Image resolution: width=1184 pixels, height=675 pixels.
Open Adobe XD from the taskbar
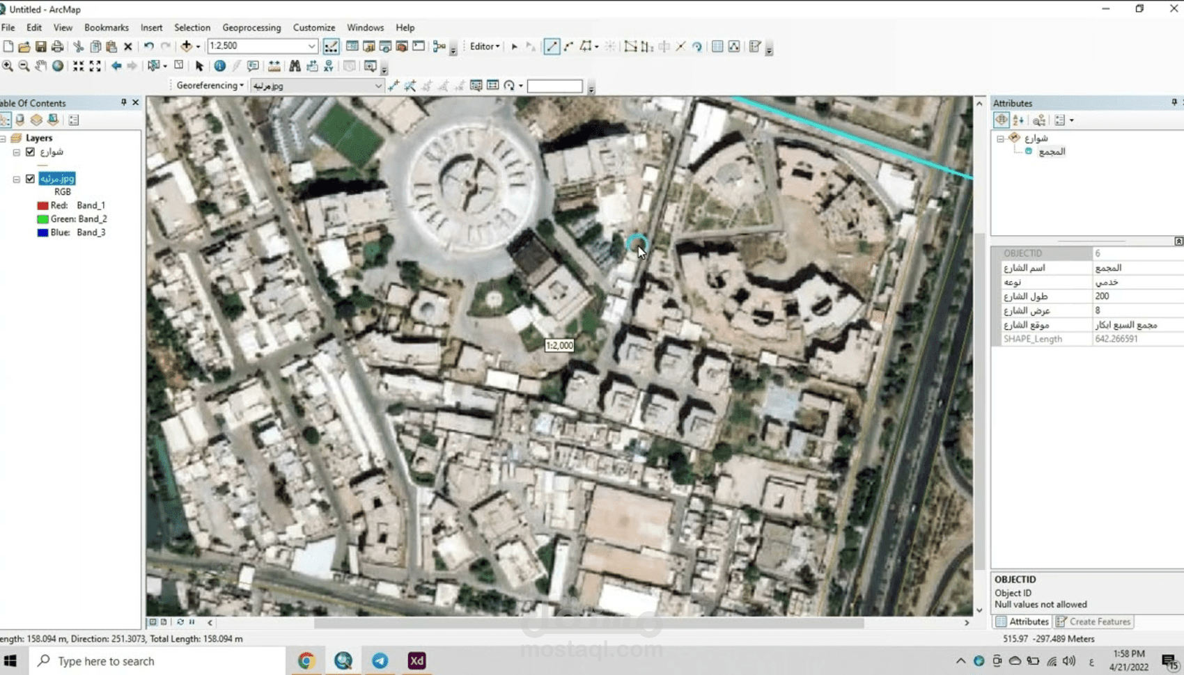[416, 660]
